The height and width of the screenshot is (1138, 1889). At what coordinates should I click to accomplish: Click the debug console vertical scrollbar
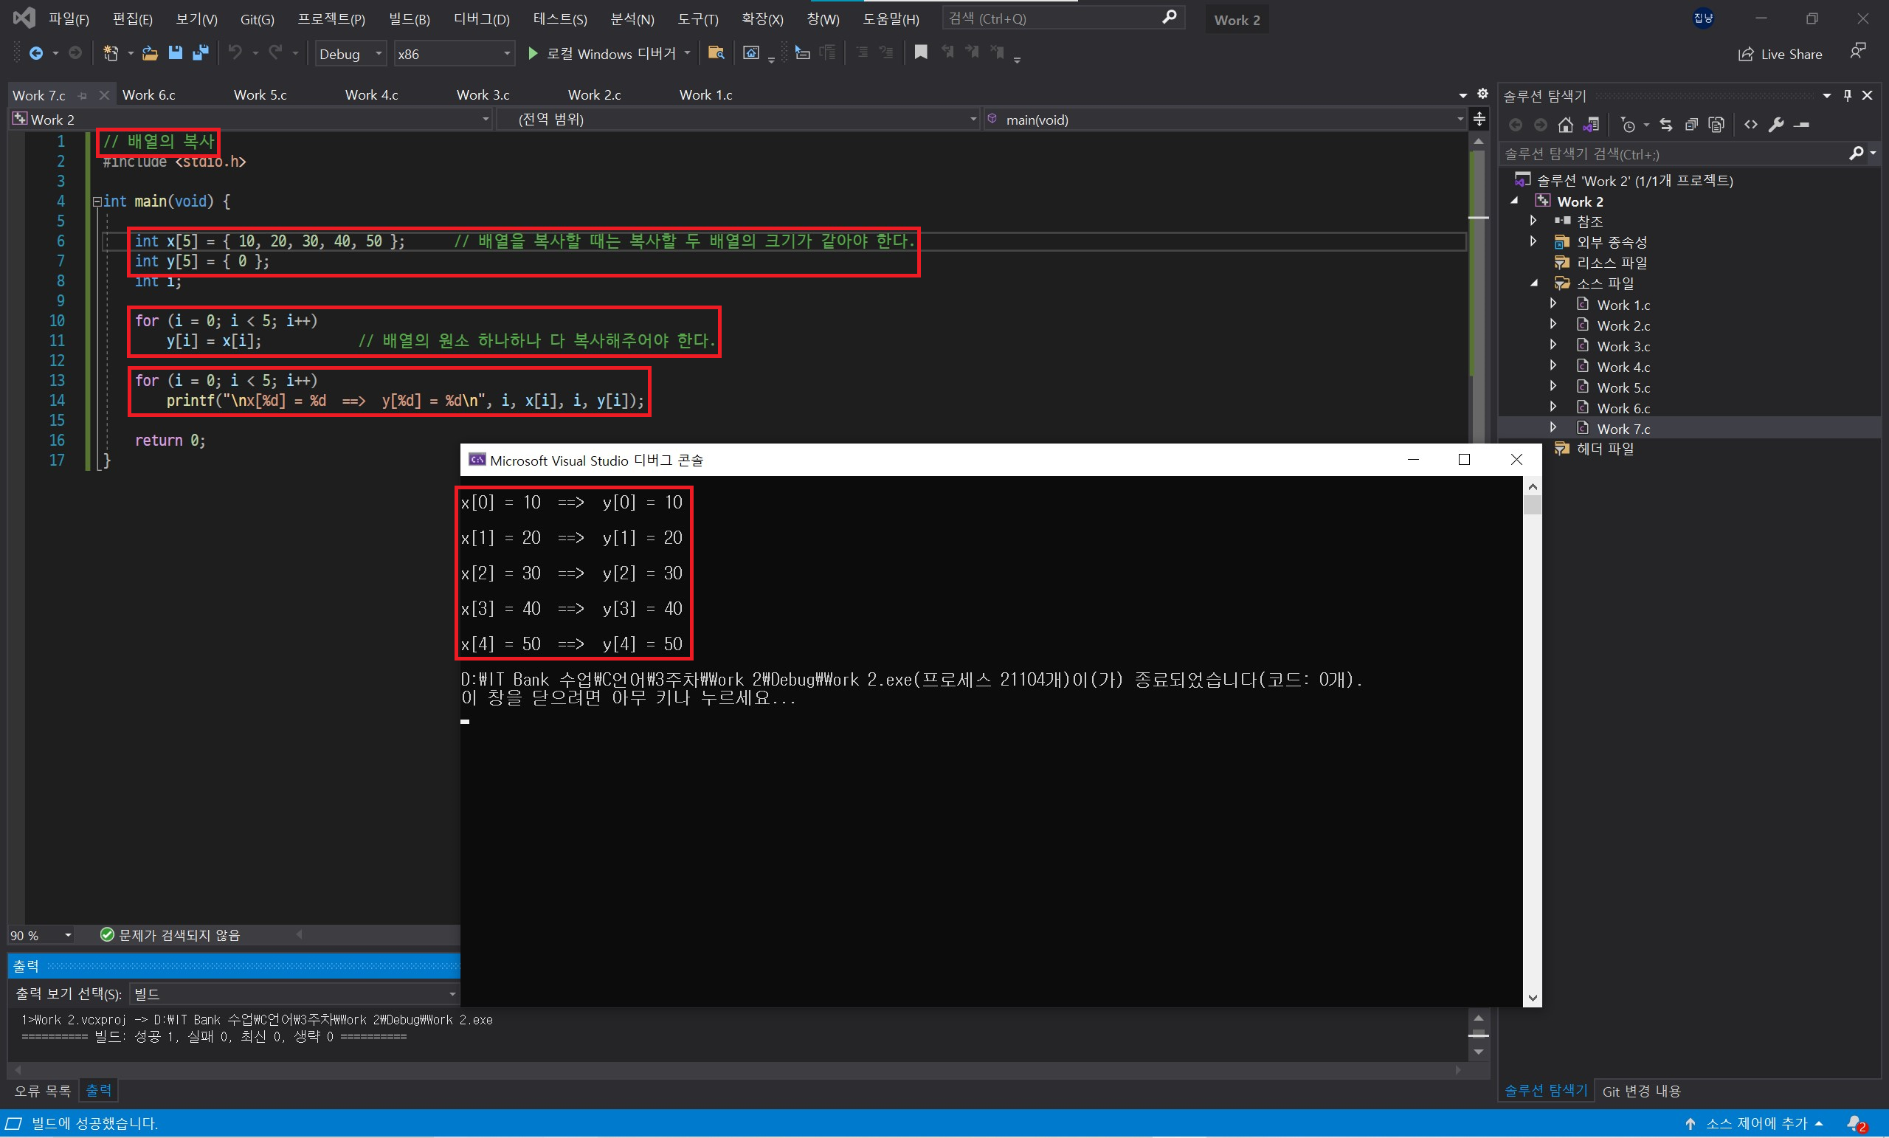(1532, 737)
